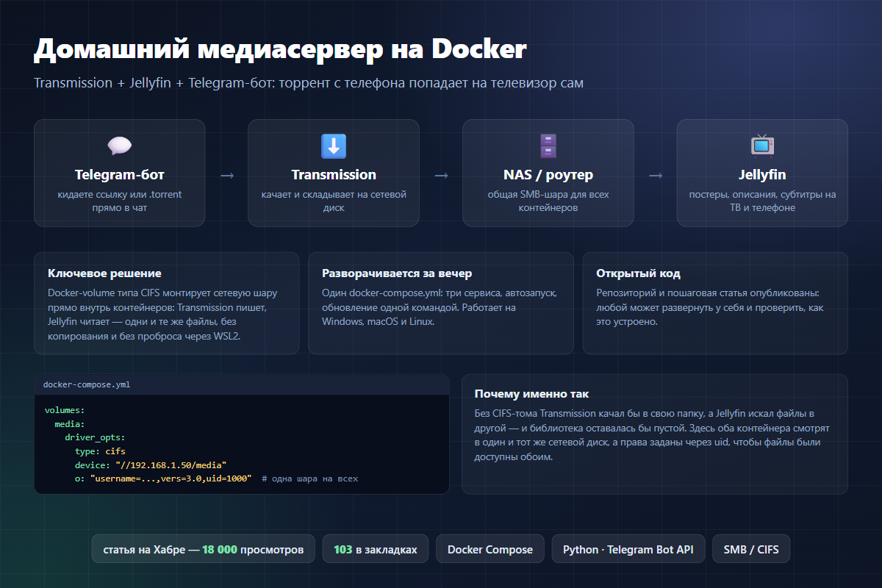
Task: Click the Docker Compose tag
Action: coord(490,550)
